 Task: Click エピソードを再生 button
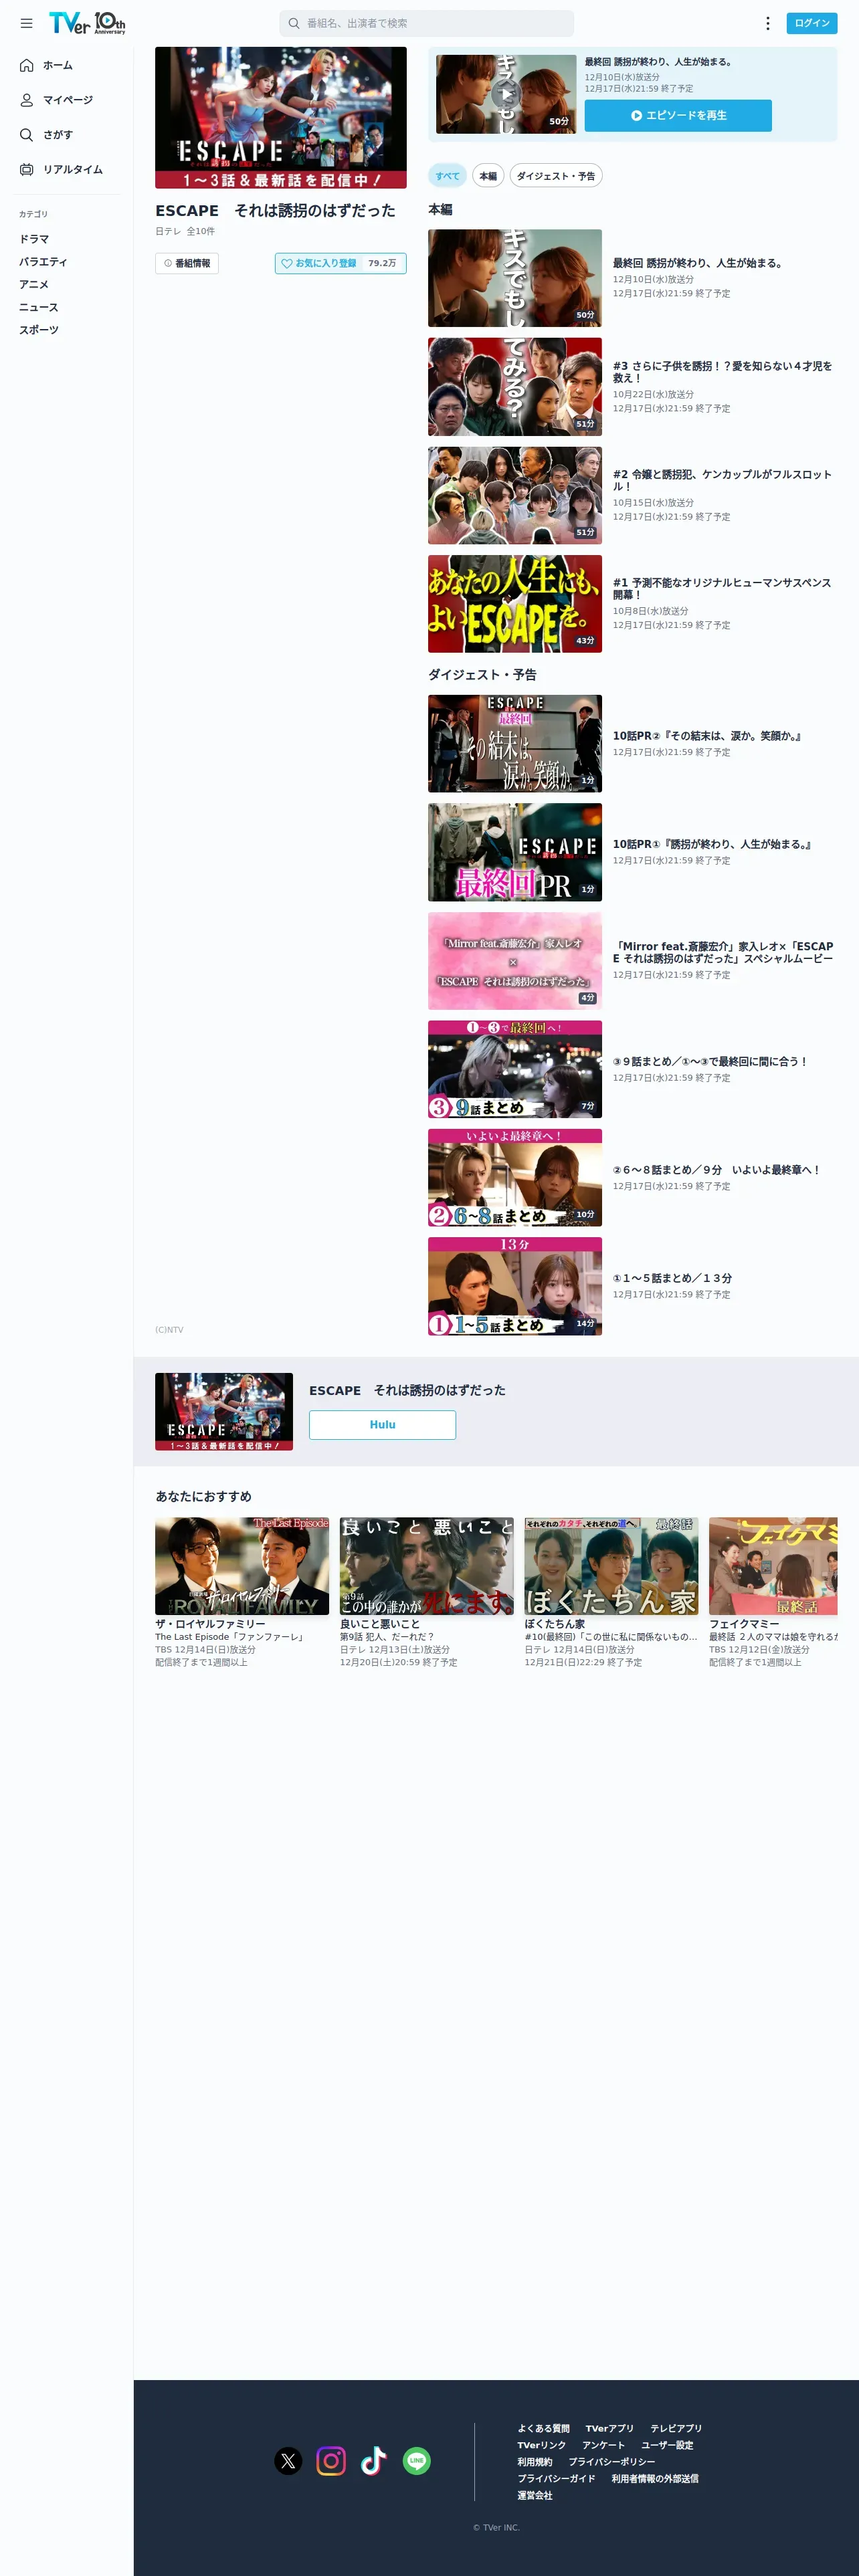coord(678,116)
